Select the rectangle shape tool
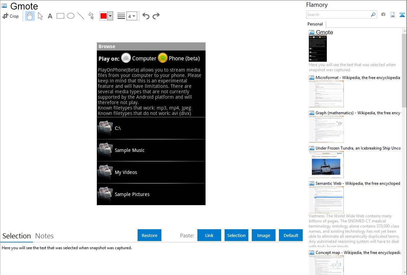Viewport: 407px width, 275px height. [60, 16]
